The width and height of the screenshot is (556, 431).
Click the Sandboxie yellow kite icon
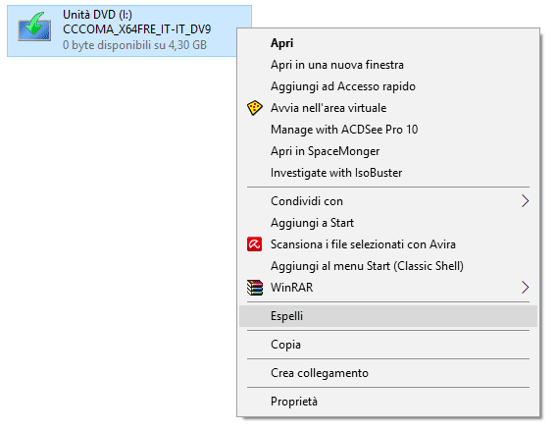(255, 108)
